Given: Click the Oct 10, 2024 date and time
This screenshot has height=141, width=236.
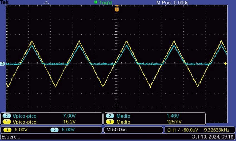Looking at the screenshot, I should coord(212,137).
